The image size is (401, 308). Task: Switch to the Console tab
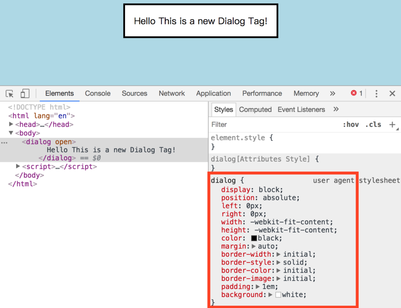(98, 93)
